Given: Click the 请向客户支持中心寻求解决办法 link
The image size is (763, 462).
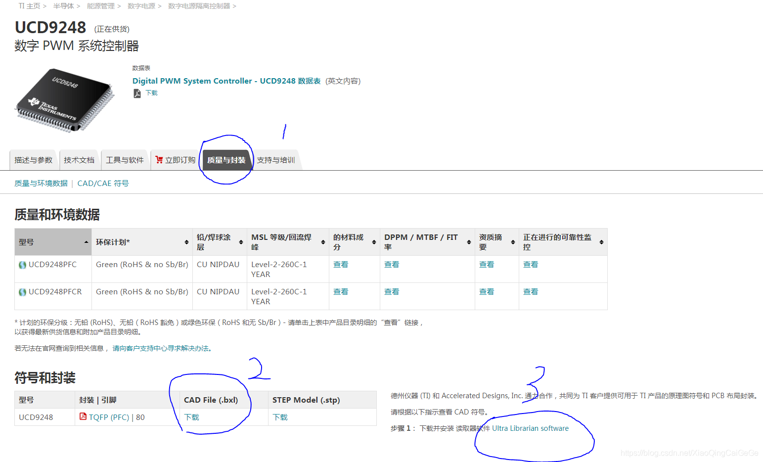Looking at the screenshot, I should (x=161, y=349).
